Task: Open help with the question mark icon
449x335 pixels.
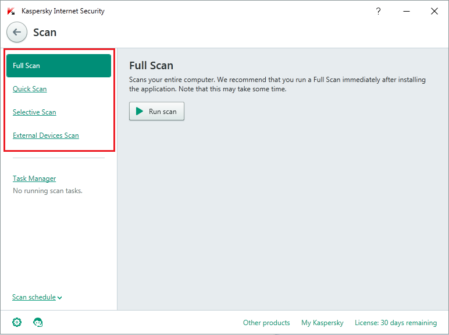Action: (379, 11)
